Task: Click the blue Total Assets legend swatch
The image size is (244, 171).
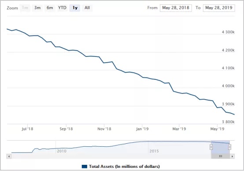Action: click(x=84, y=167)
